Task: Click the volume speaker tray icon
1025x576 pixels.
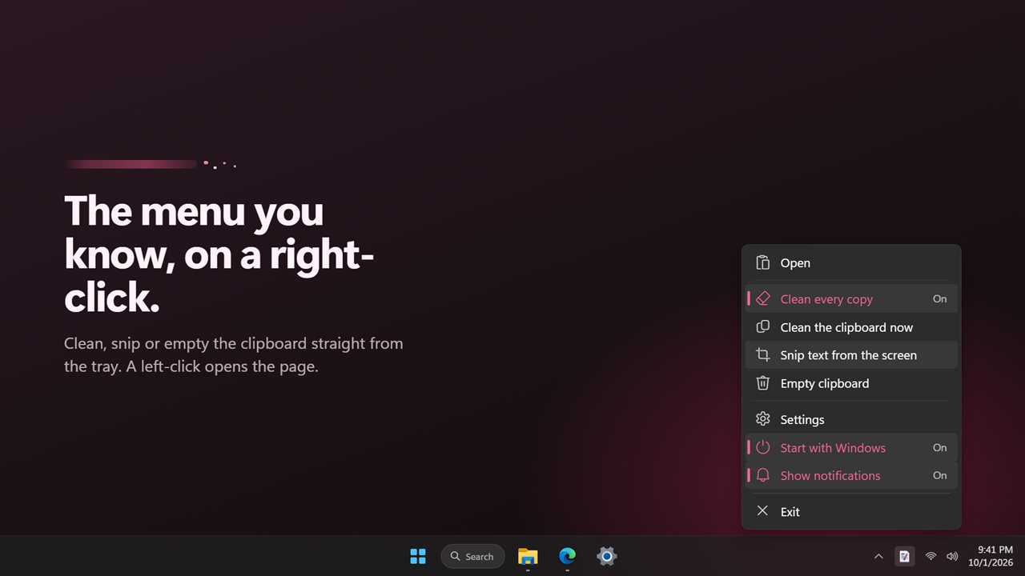Action: click(x=952, y=556)
